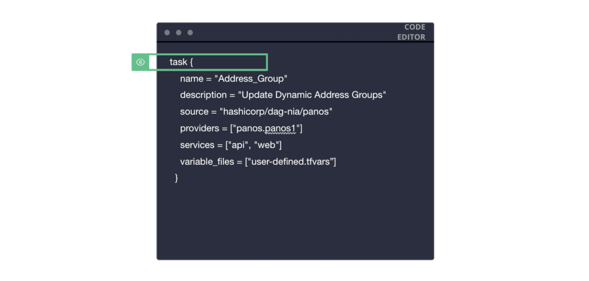Click the "source" keyword
589x281 pixels.
click(194, 112)
